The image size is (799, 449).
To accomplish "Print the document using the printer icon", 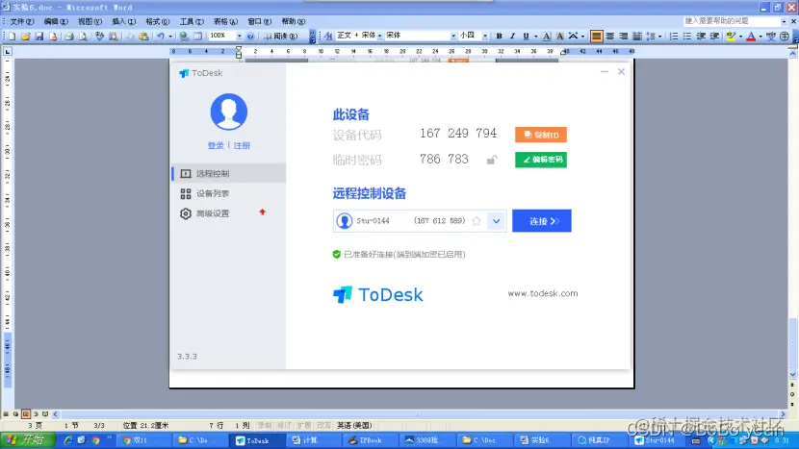I will [x=69, y=37].
